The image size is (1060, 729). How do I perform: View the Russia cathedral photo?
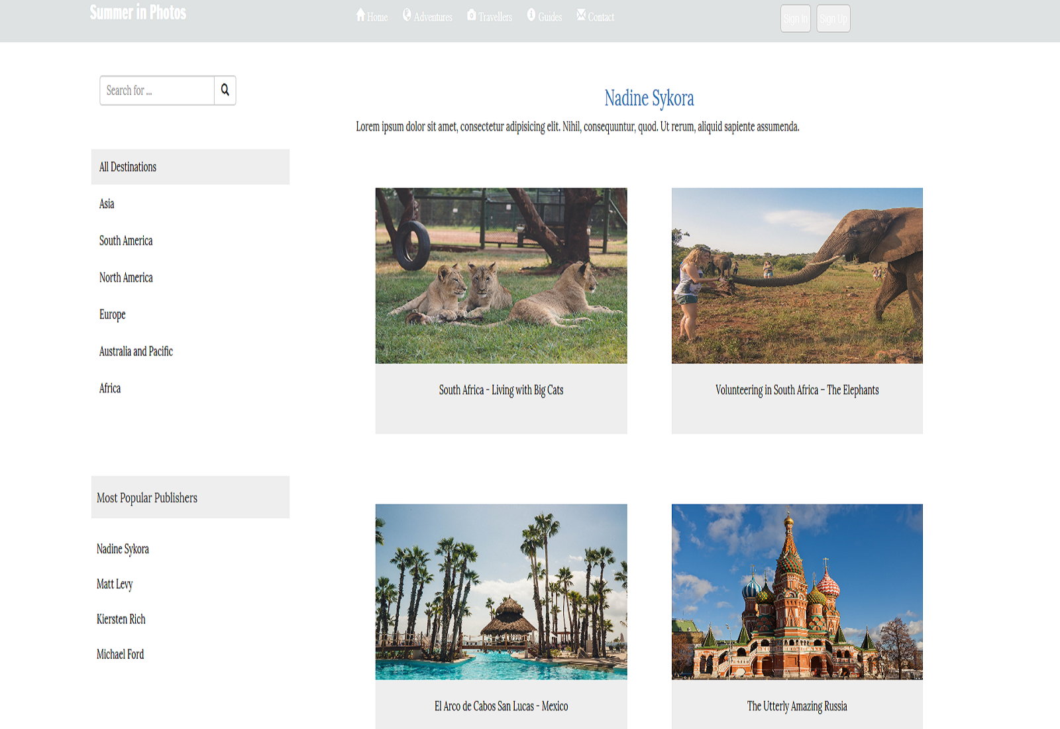tap(796, 592)
